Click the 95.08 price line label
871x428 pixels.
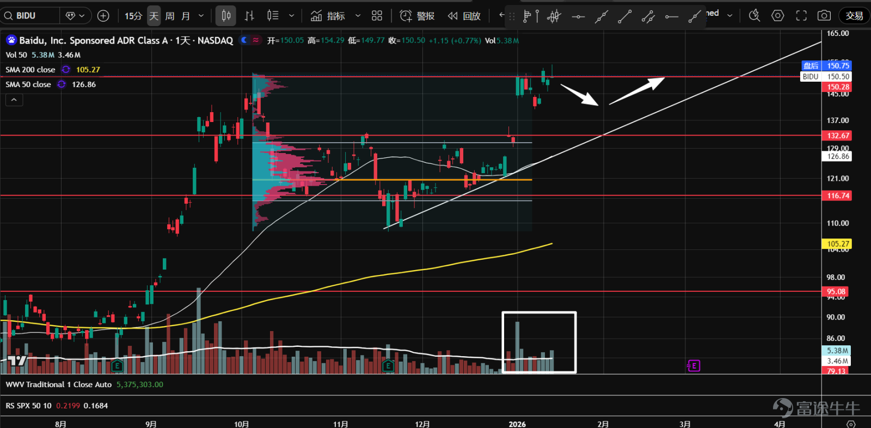click(836, 291)
